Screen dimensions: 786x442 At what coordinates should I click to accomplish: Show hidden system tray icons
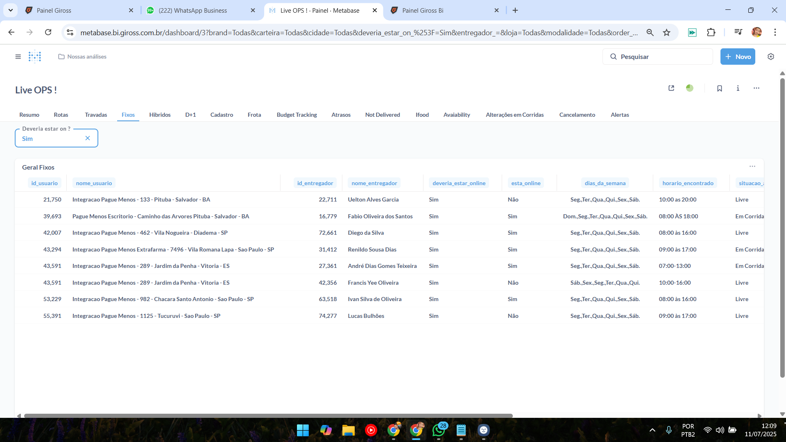[x=652, y=430]
